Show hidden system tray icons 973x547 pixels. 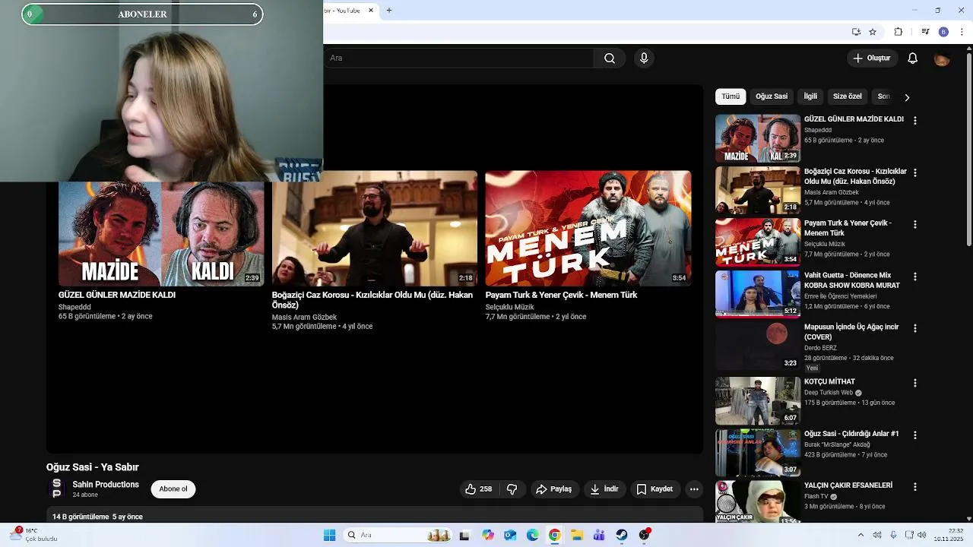pos(860,536)
